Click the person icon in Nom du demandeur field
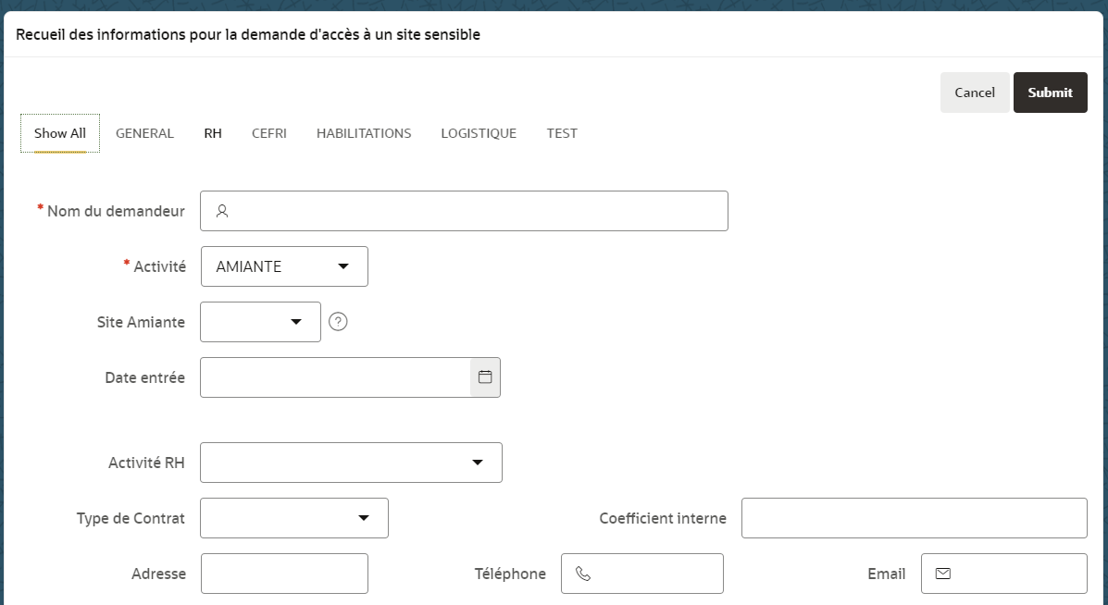 tap(221, 211)
